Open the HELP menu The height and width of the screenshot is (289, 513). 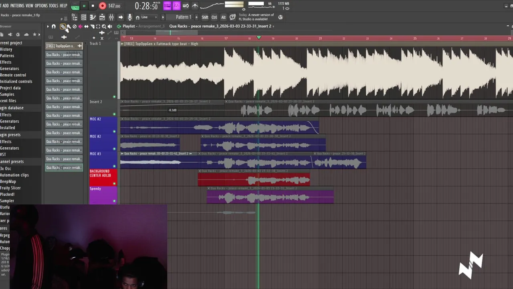(x=63, y=6)
